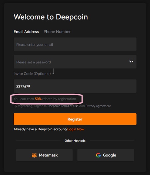Open the Privacy Agreement link
This screenshot has height=175, width=150.
[98, 106]
